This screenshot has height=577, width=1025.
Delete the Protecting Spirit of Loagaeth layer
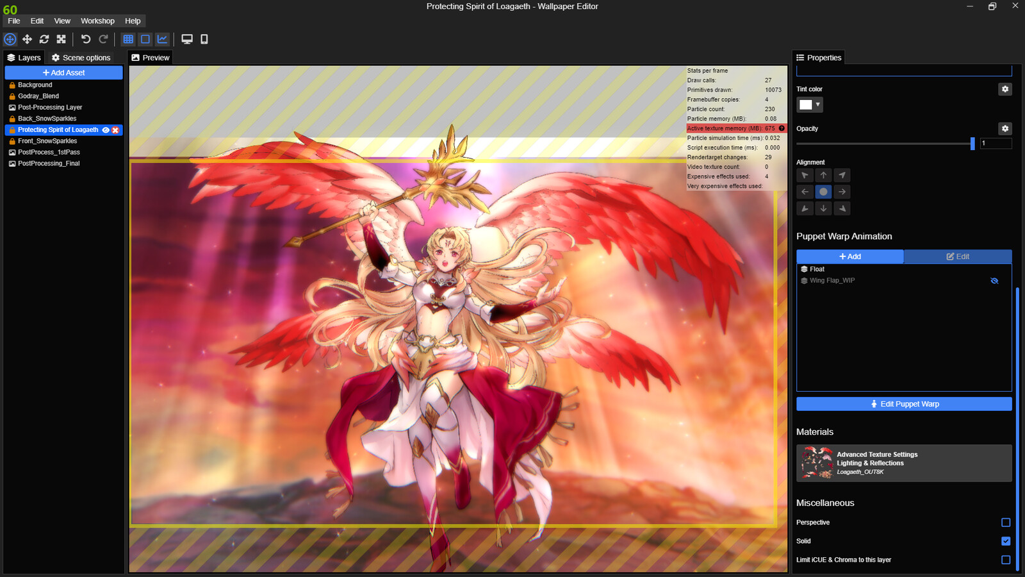coord(115,130)
